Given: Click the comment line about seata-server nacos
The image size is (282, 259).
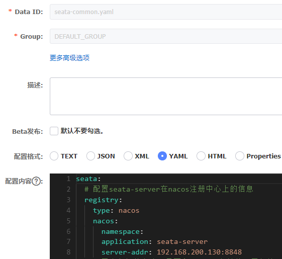Looking at the screenshot, I should 169,189.
